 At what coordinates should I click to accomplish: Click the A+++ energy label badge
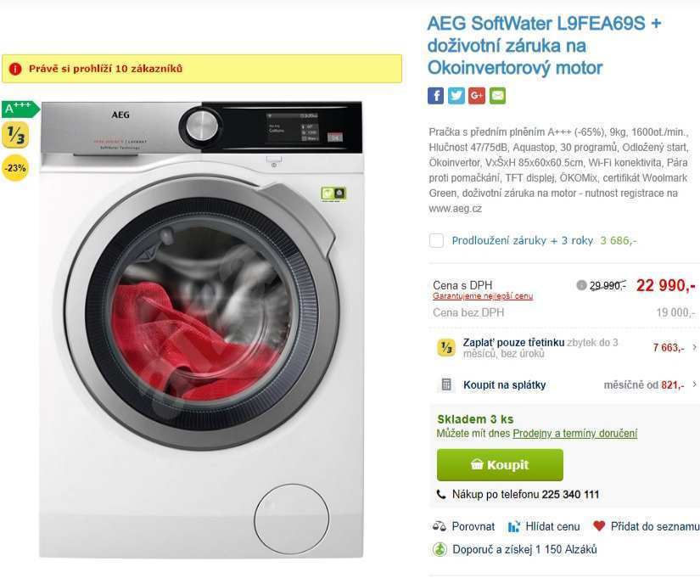tap(20, 109)
